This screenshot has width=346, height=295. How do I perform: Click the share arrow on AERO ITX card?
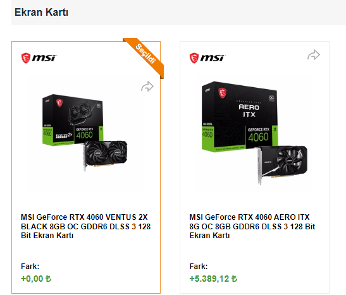coord(314,55)
